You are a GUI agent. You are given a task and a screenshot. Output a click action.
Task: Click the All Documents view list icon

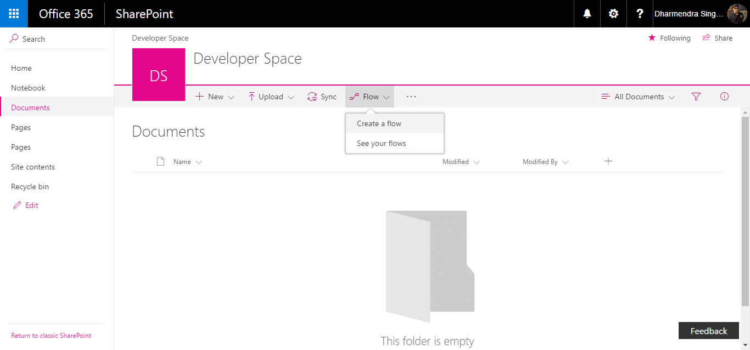click(606, 97)
